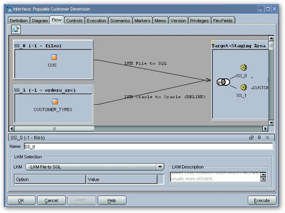Select the SS_1 (-1 - orders_src) source set header
The image size is (285, 213).
click(44, 90)
